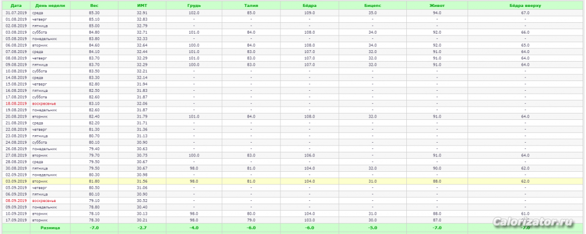
Task: Click the "Грудь" column header
Action: (x=193, y=6)
